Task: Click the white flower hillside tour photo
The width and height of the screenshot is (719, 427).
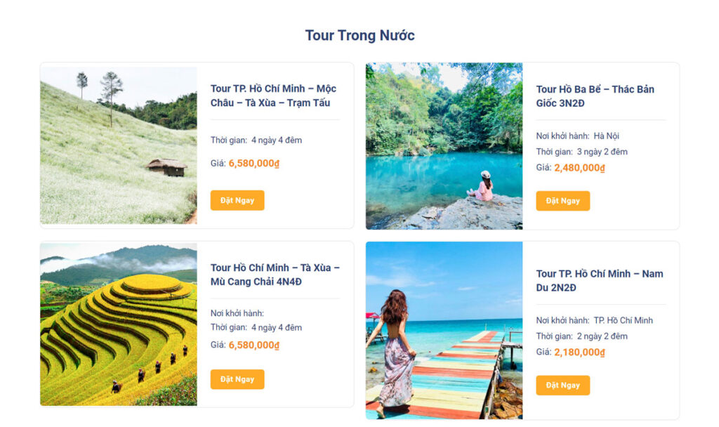Action: [119, 145]
